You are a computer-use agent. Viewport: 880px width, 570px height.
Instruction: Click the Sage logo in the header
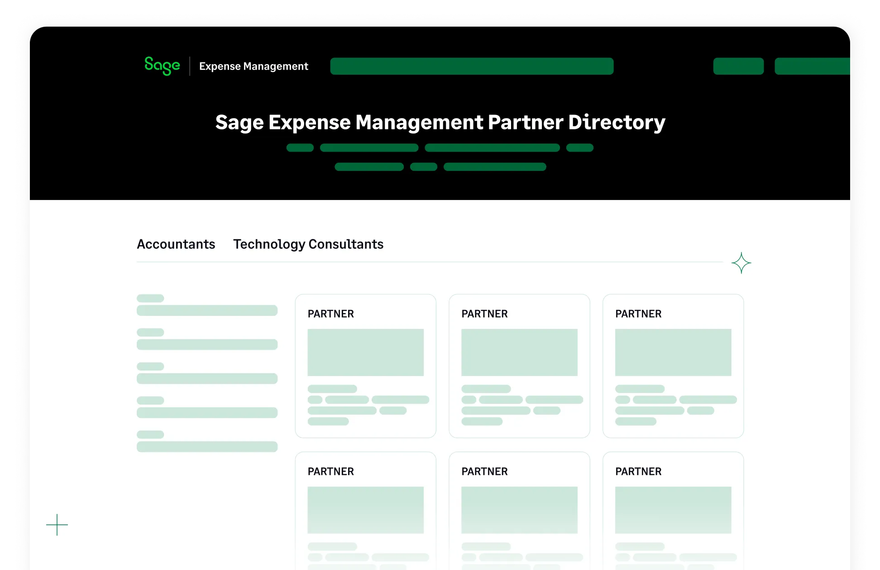click(x=162, y=66)
